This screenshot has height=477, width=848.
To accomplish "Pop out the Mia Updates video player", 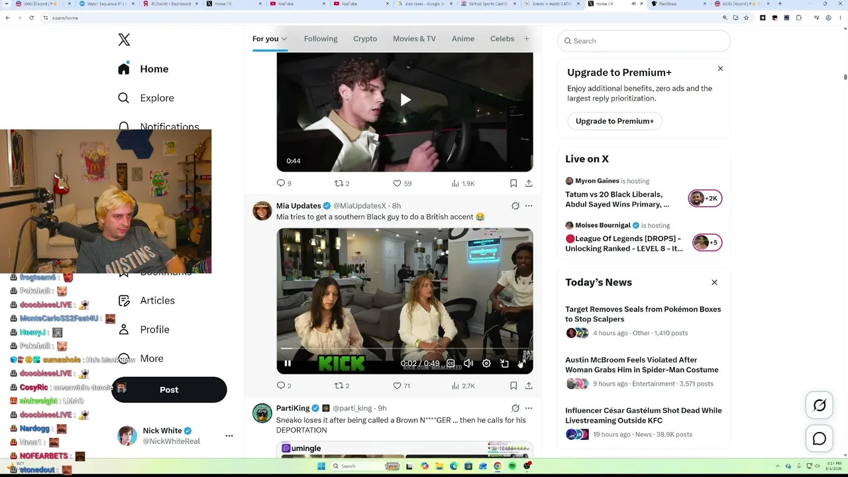I will [504, 363].
